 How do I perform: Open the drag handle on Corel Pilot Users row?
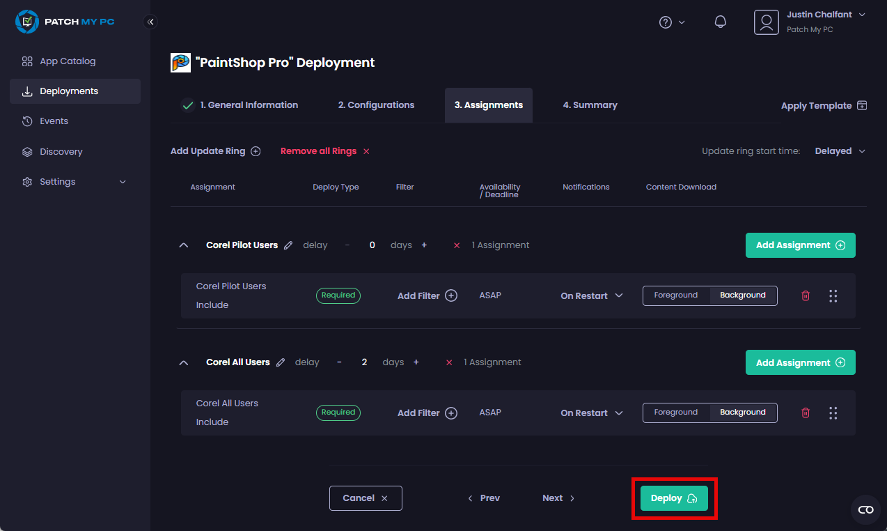click(833, 295)
